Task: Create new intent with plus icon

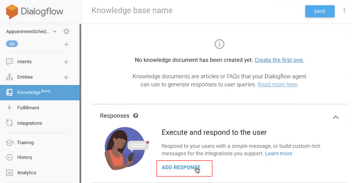Action: (x=66, y=62)
